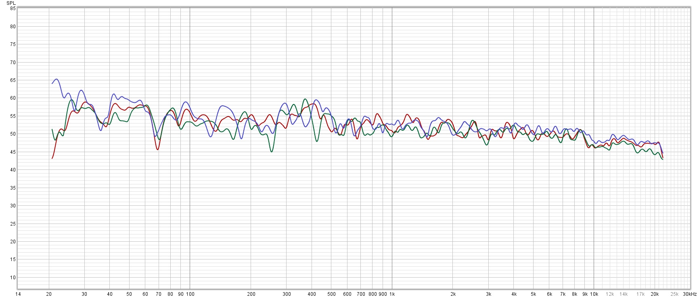The height and width of the screenshot is (299, 699).
Task: Click the 45 dB SPL axis value
Action: pyautogui.click(x=13, y=152)
